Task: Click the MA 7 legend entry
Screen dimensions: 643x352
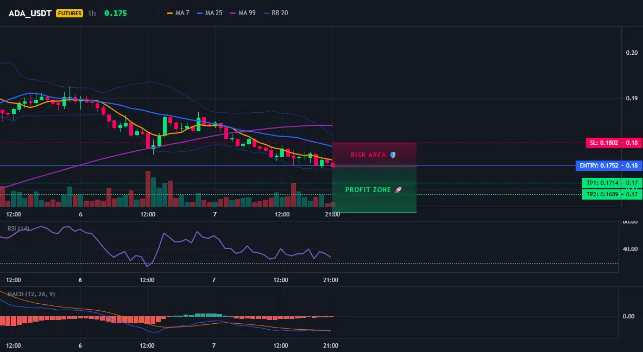Action: pyautogui.click(x=178, y=13)
